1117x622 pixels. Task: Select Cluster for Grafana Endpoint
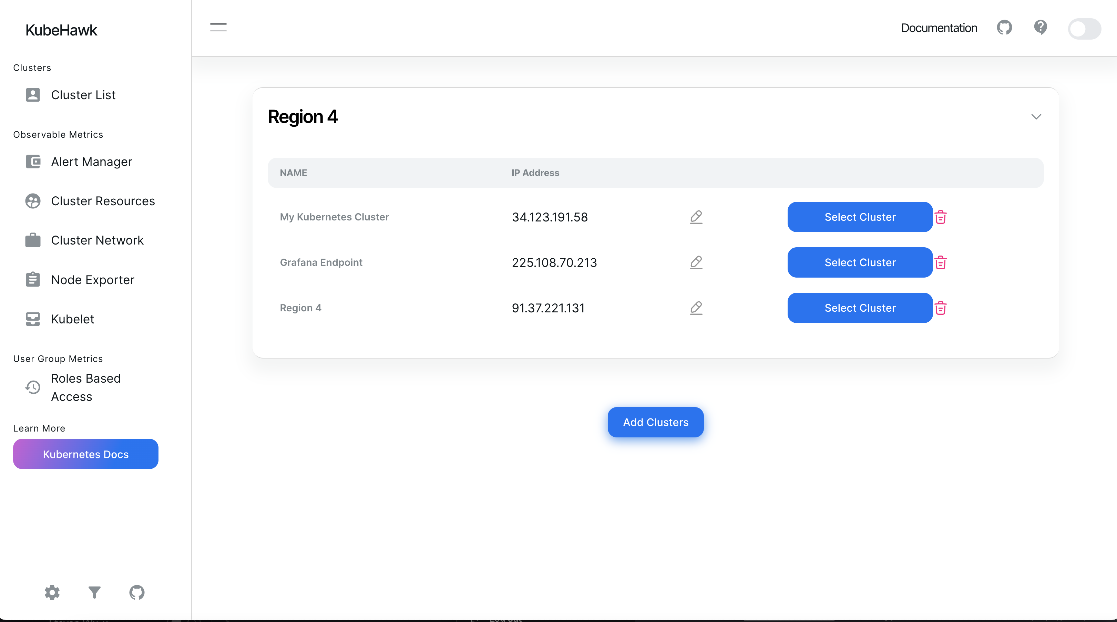click(860, 262)
